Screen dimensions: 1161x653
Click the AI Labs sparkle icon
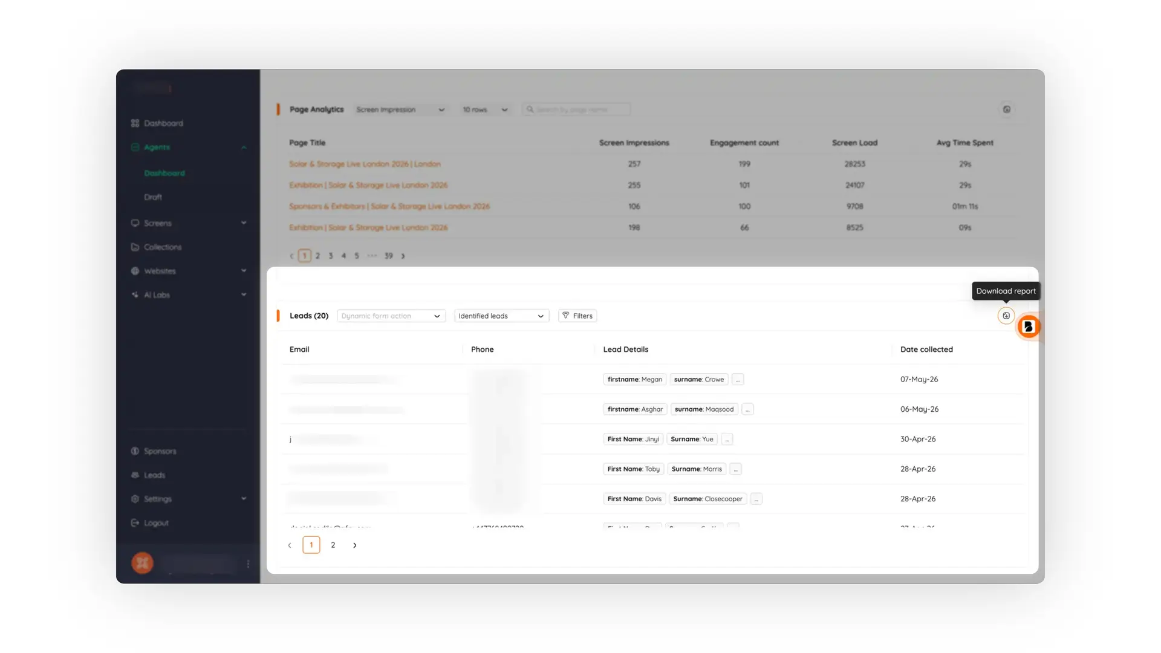click(x=135, y=295)
